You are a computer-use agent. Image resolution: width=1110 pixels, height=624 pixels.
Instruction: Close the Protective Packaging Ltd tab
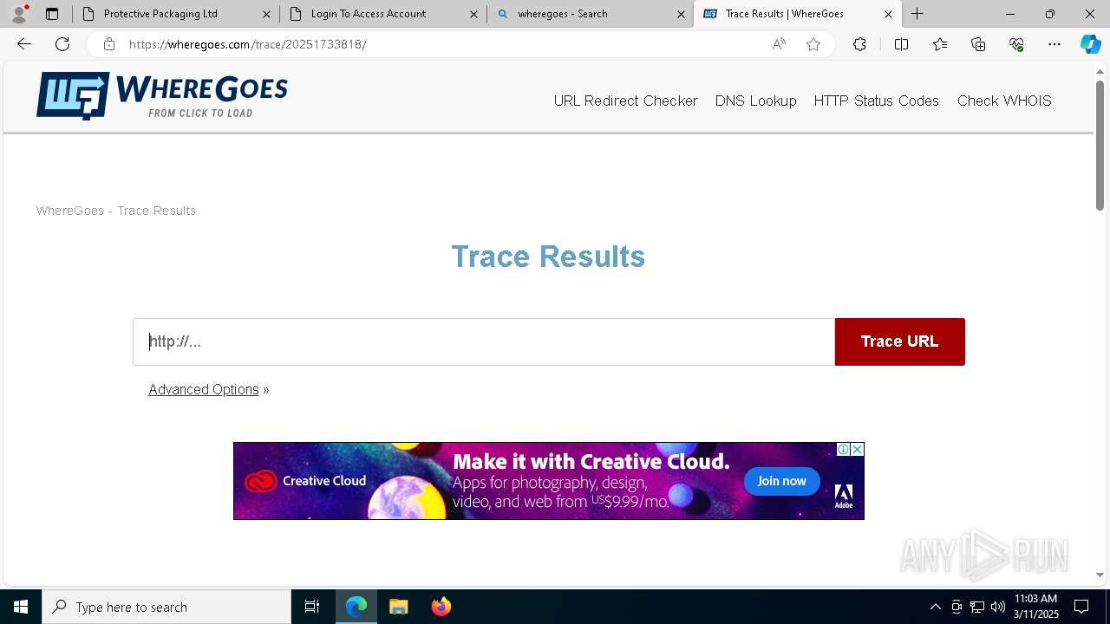pos(266,14)
